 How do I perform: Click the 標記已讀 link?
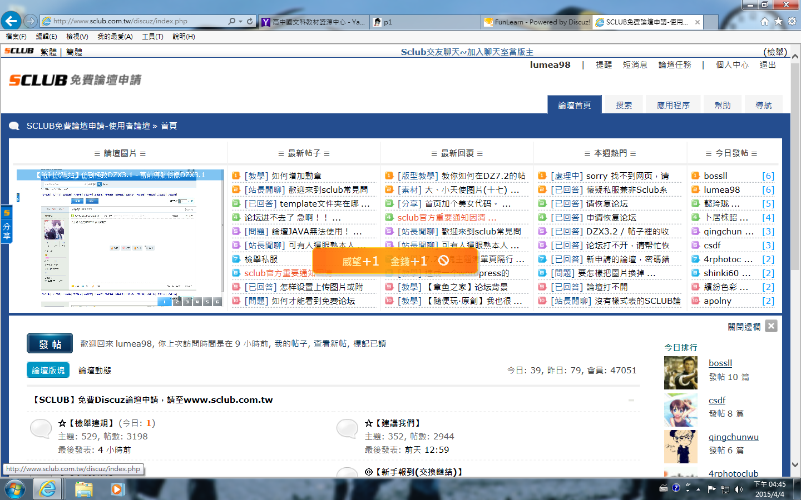[x=370, y=344]
